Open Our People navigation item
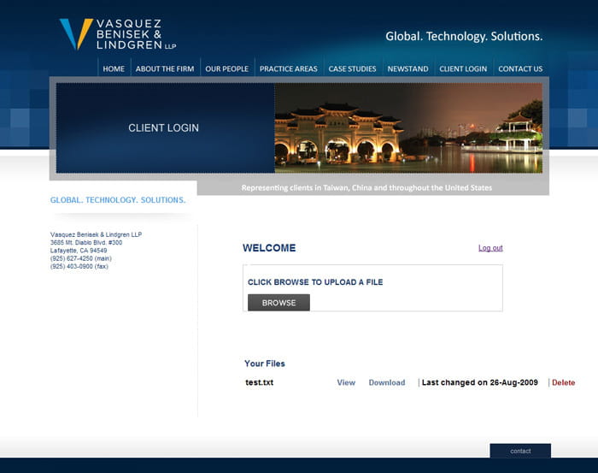 (x=227, y=68)
